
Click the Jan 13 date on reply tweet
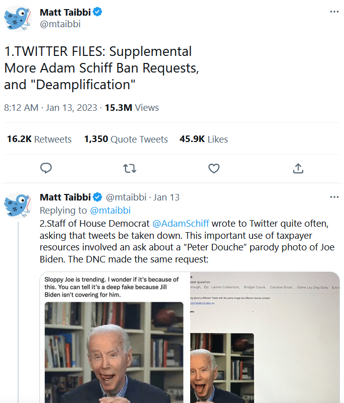point(166,197)
